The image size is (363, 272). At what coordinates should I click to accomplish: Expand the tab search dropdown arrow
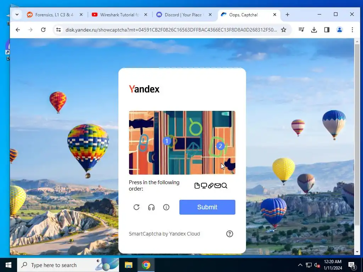click(x=17, y=15)
